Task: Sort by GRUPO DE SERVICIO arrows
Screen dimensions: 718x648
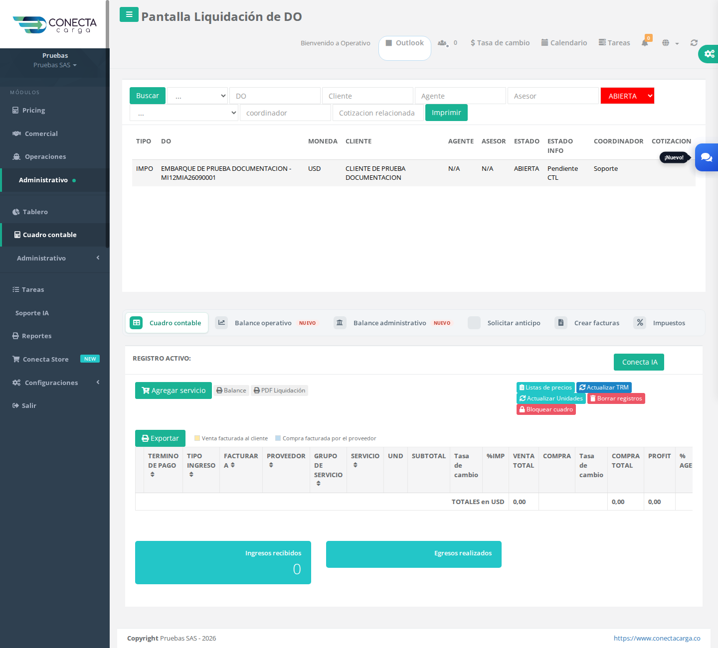Action: tap(319, 484)
